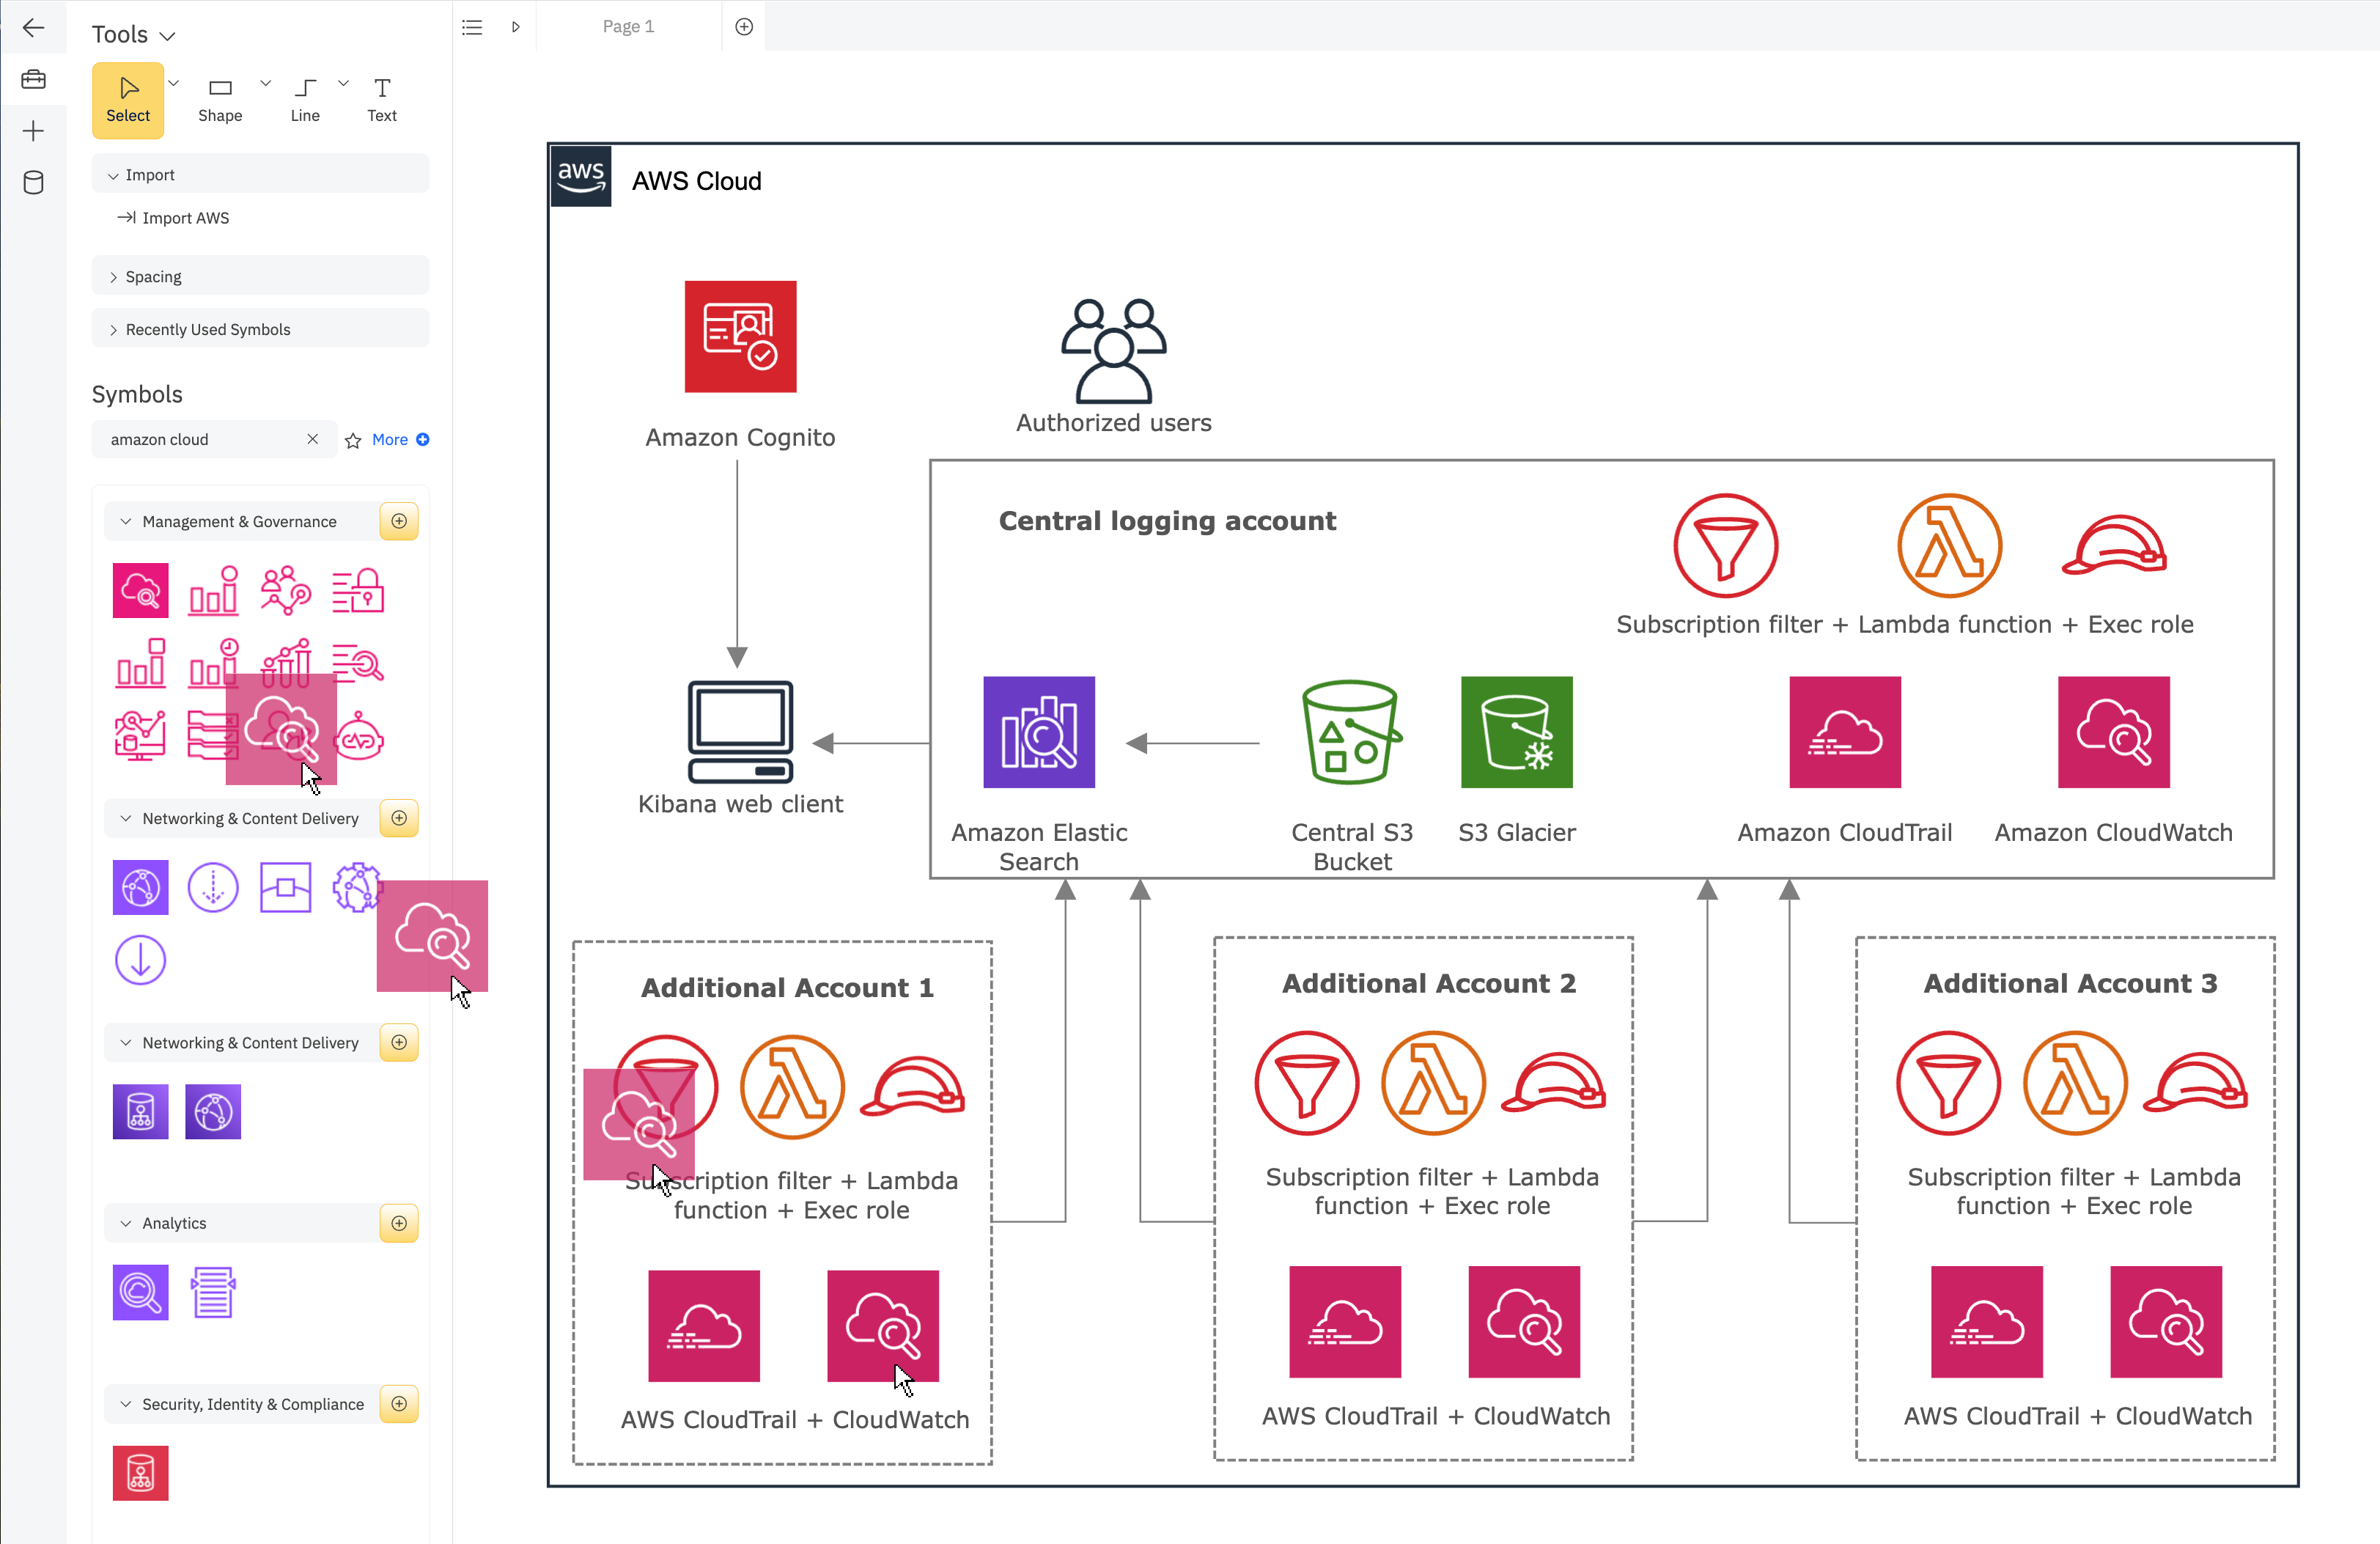This screenshot has height=1544, width=2380.
Task: Click the back arrow at top left
Action: 34,28
